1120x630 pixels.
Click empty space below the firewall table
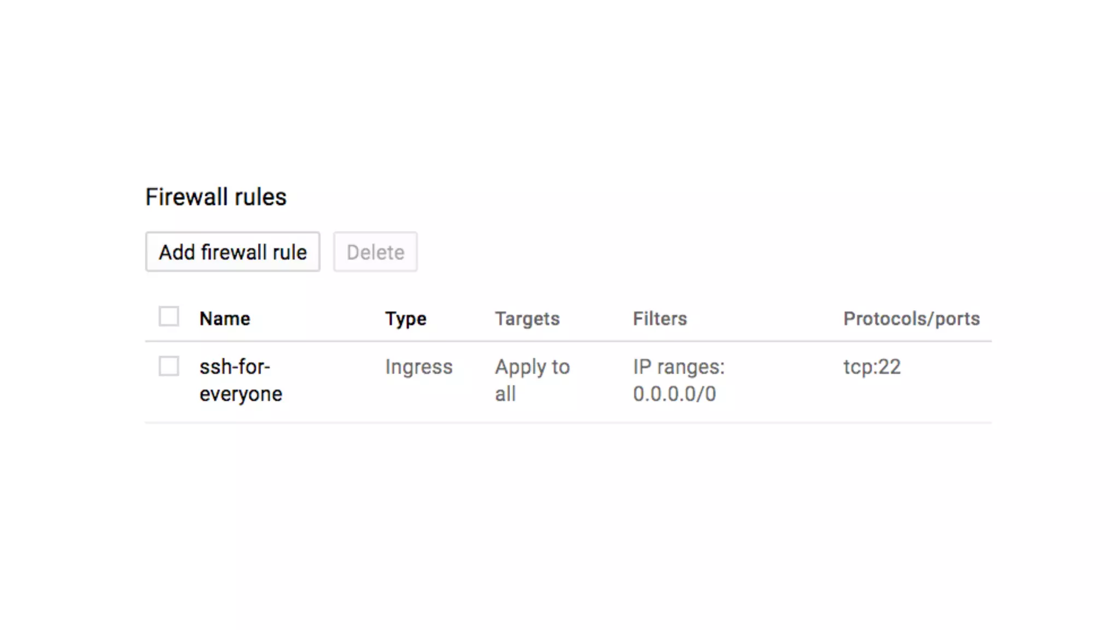coord(568,520)
